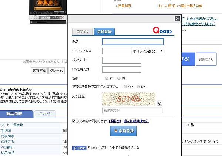
Task: Click the captcha image 8JNB
Action: 129,99
